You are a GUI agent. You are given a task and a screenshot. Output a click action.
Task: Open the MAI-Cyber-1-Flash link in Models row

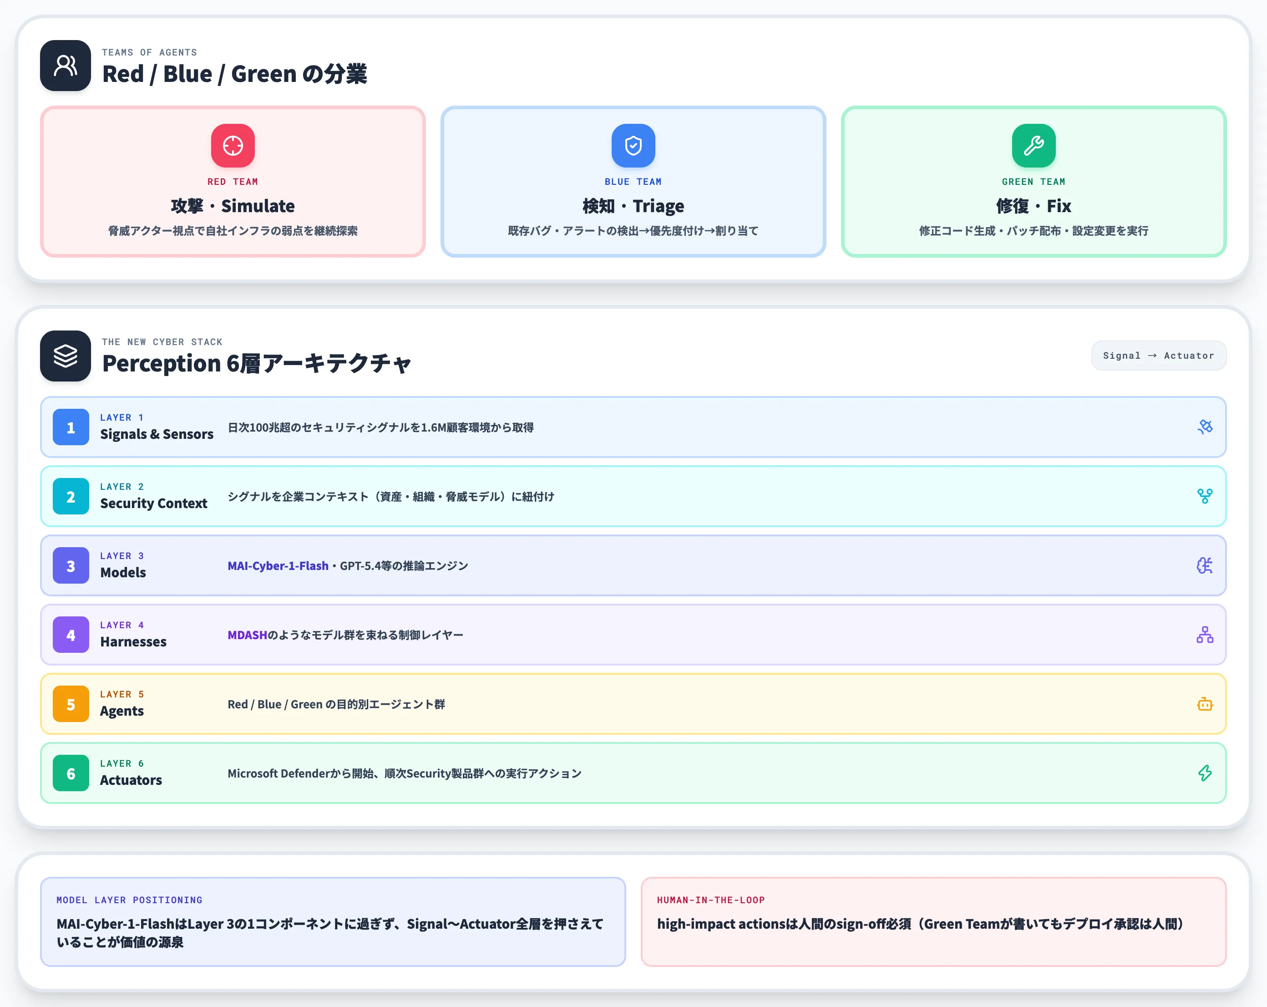click(278, 565)
